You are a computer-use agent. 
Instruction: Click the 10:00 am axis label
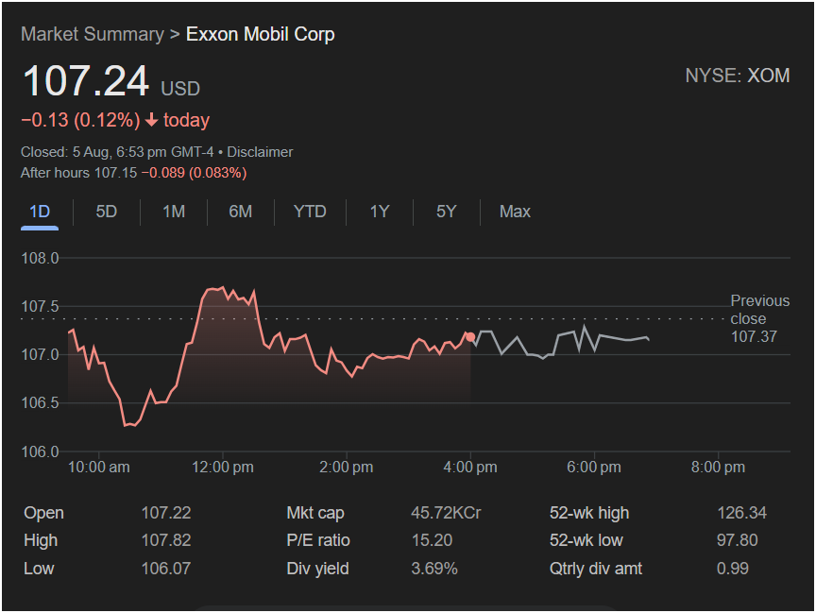[99, 468]
